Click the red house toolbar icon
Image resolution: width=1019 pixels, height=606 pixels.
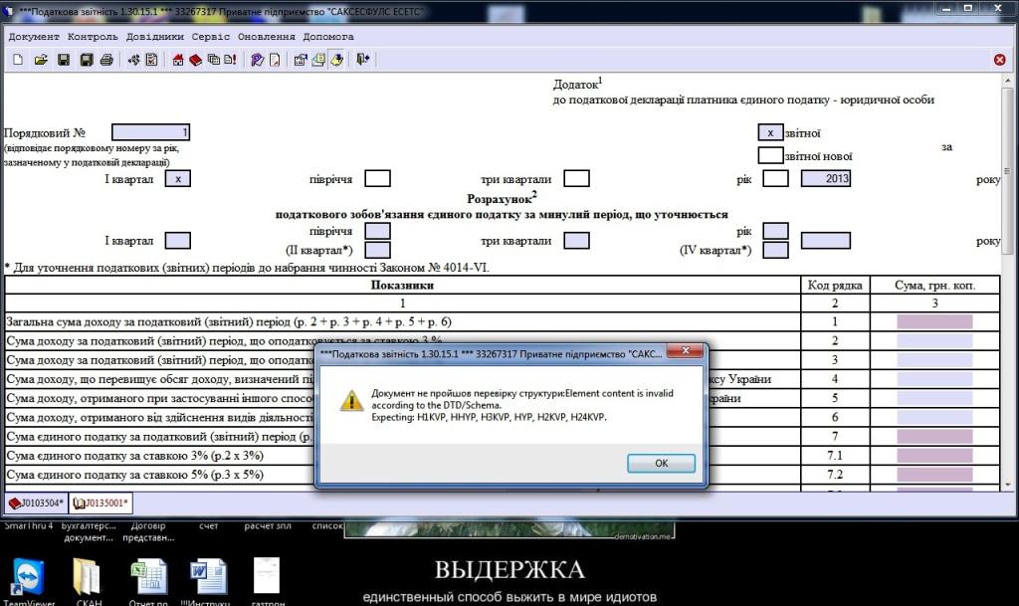point(178,60)
